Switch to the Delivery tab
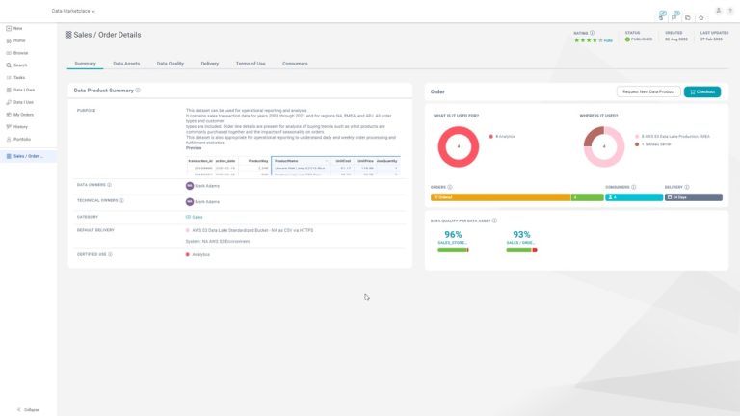This screenshot has width=740, height=416. [209, 64]
